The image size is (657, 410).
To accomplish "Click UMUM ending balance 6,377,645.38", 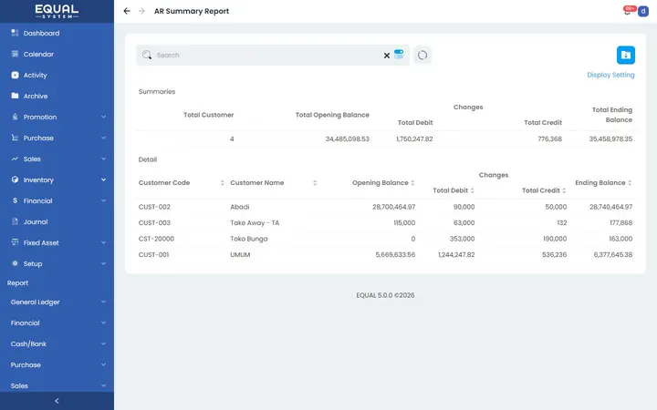I will point(613,254).
